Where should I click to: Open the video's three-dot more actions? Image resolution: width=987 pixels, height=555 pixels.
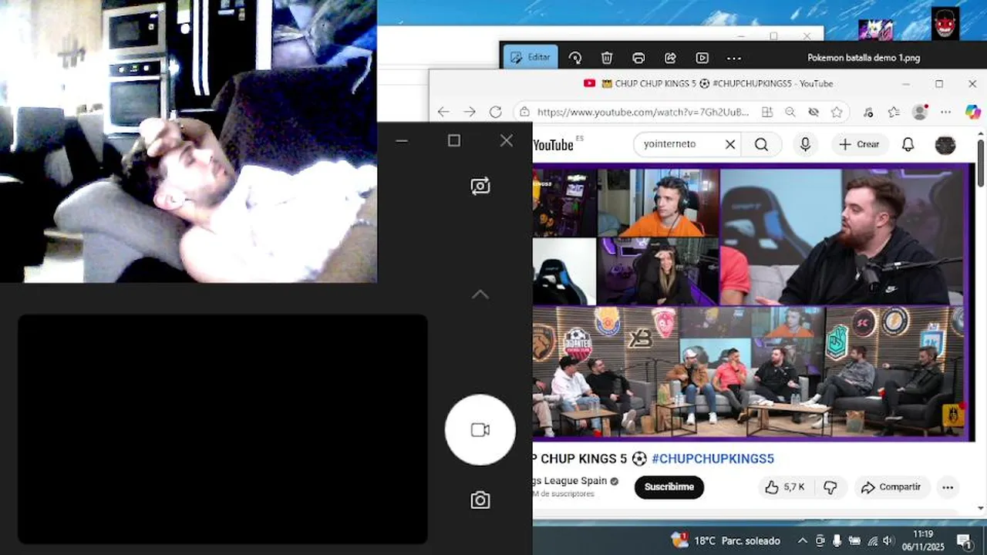coord(948,487)
